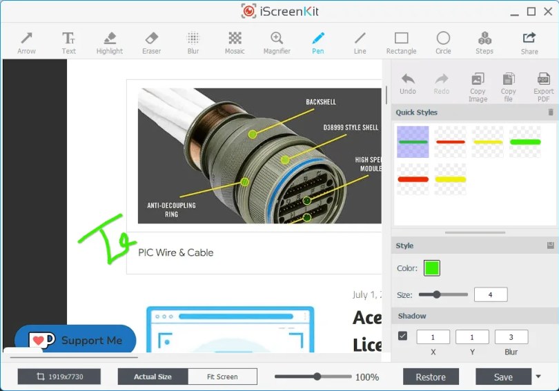Image resolution: width=559 pixels, height=391 pixels.
Task: Click the Shadow X offset field
Action: [433, 337]
